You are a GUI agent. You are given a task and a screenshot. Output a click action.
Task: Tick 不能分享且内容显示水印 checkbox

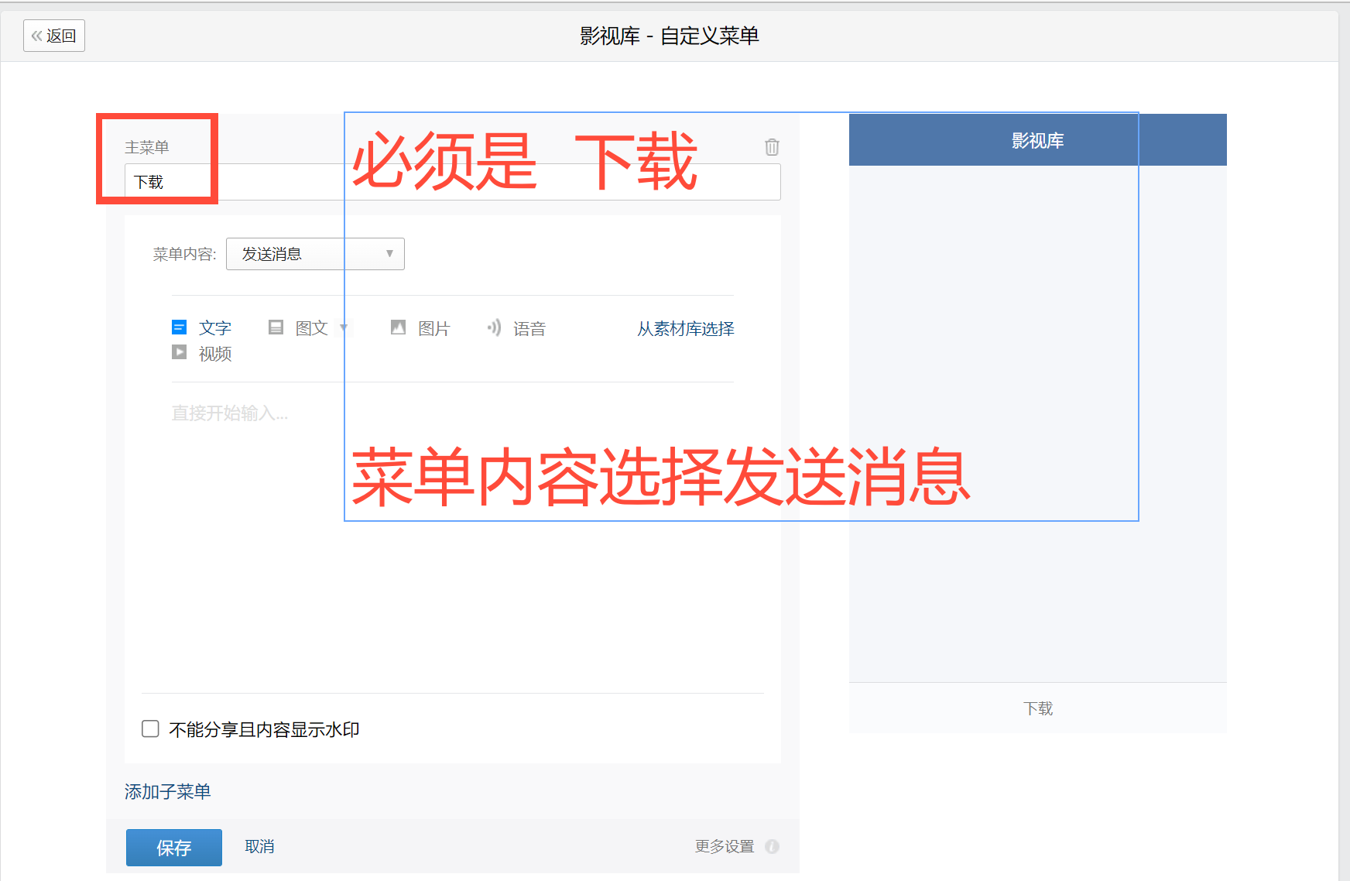(x=150, y=729)
